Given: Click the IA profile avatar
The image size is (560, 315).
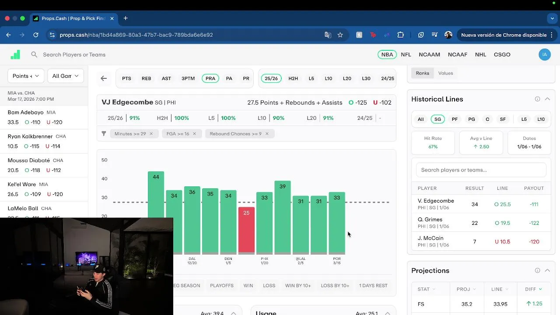Looking at the screenshot, I should pos(545,55).
